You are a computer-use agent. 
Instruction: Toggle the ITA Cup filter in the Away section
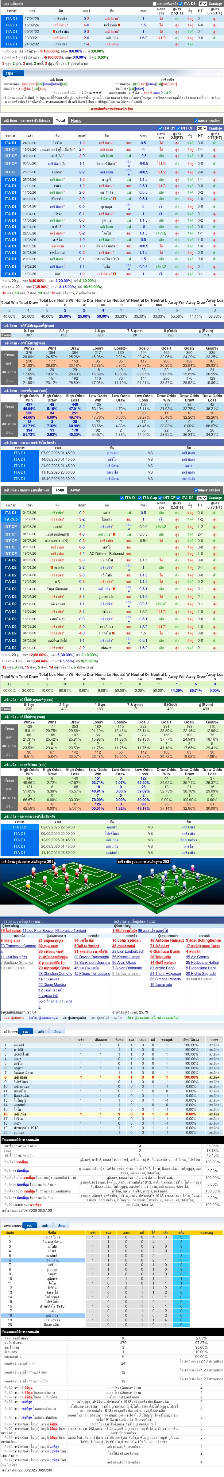pos(140,498)
